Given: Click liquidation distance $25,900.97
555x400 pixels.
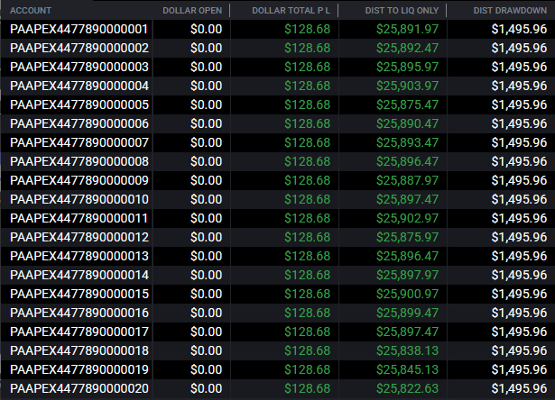Looking at the screenshot, I should coord(407,294).
